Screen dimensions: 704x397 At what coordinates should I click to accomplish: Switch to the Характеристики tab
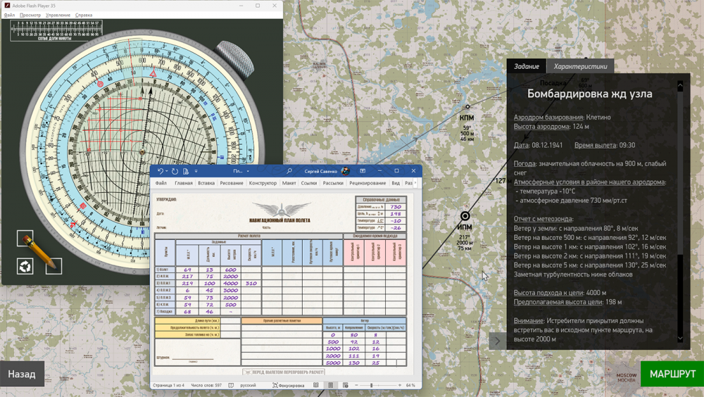point(580,66)
